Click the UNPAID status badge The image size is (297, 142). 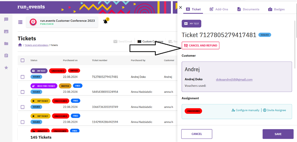[74, 71]
